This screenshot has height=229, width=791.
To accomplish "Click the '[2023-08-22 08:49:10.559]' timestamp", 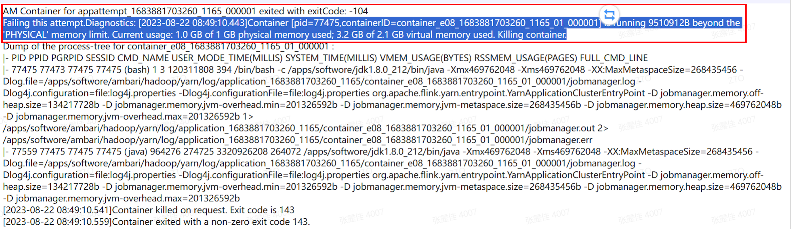I will (x=57, y=222).
